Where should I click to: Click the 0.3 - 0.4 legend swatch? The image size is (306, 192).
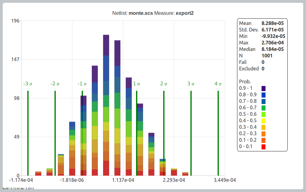(263, 127)
